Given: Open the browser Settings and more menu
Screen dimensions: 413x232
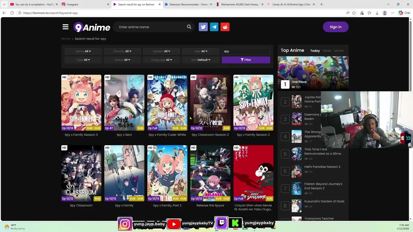Looking at the screenshot, I should coord(392,13).
